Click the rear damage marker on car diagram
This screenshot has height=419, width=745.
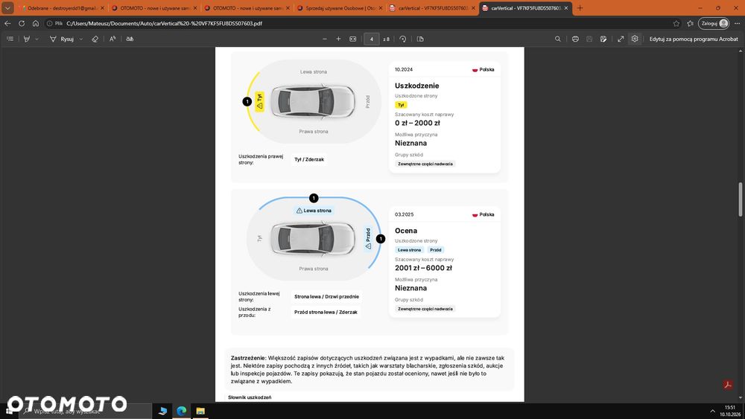247,101
